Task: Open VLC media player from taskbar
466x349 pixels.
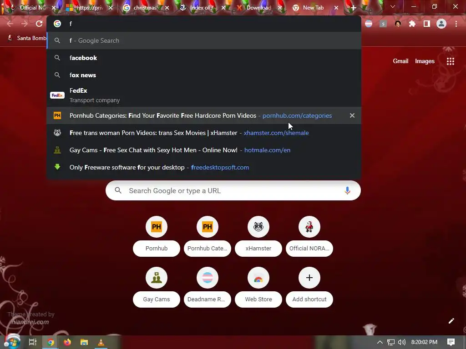Action: point(101,342)
